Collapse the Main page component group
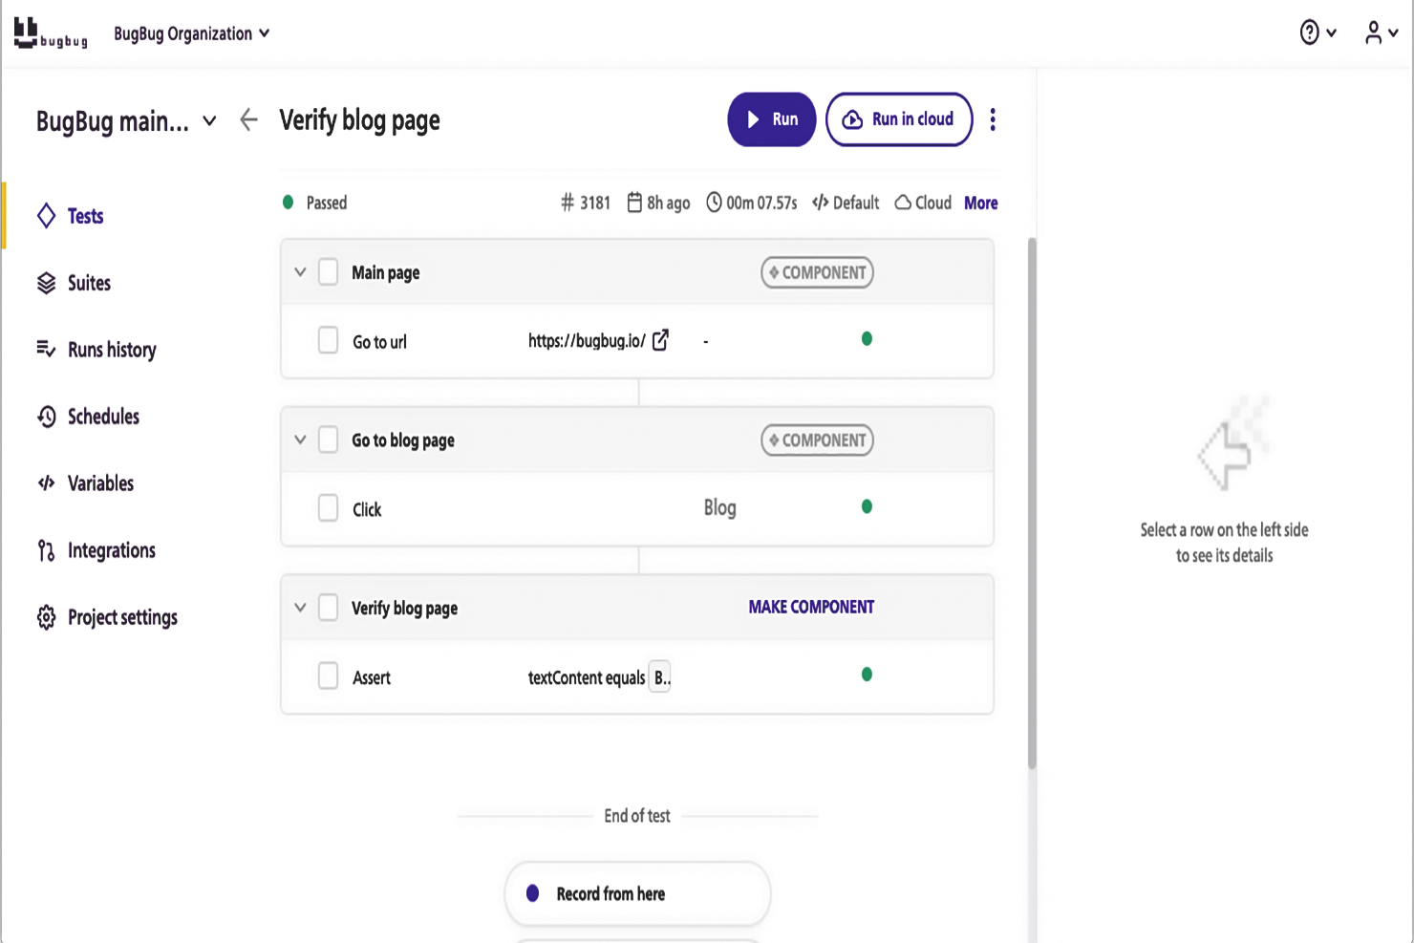Screen dimensions: 1414x943 299,272
